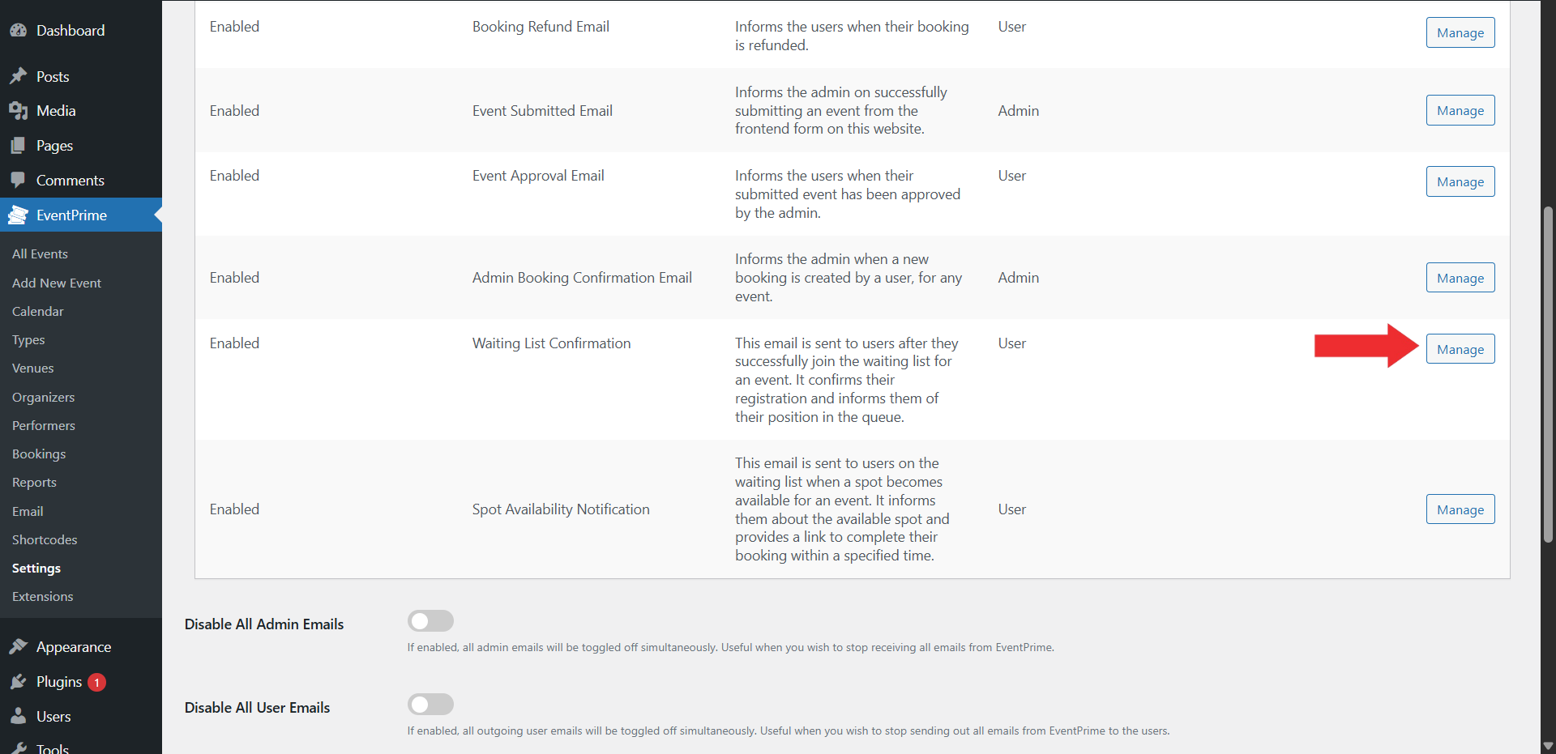Open the Bookings submenu item
This screenshot has height=754, width=1556.
tap(39, 454)
